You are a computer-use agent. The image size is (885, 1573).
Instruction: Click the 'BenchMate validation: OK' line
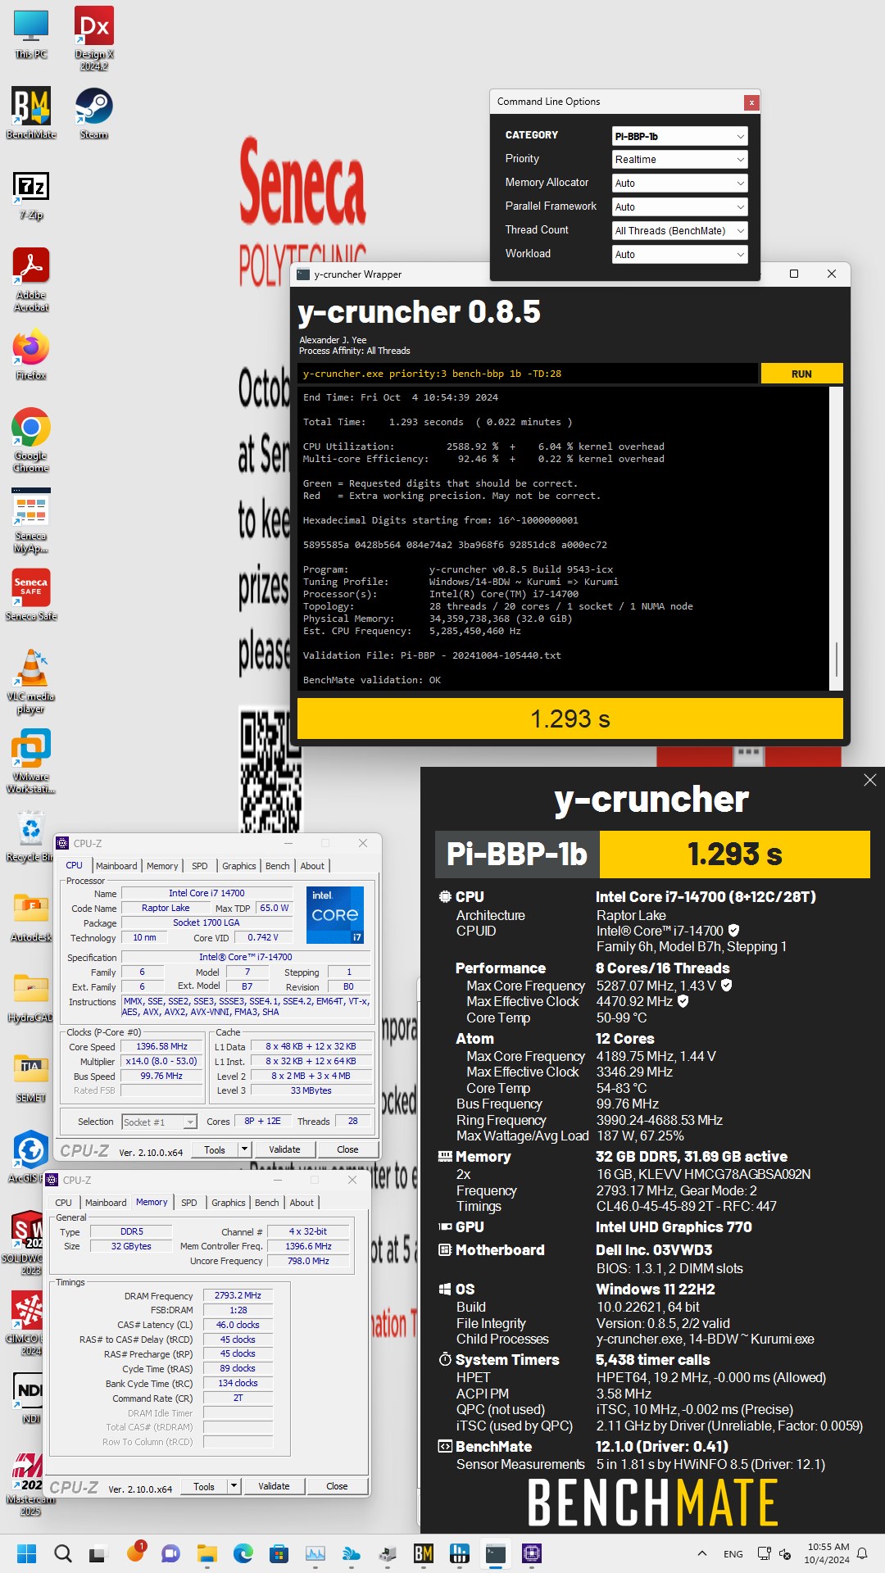[x=372, y=680]
